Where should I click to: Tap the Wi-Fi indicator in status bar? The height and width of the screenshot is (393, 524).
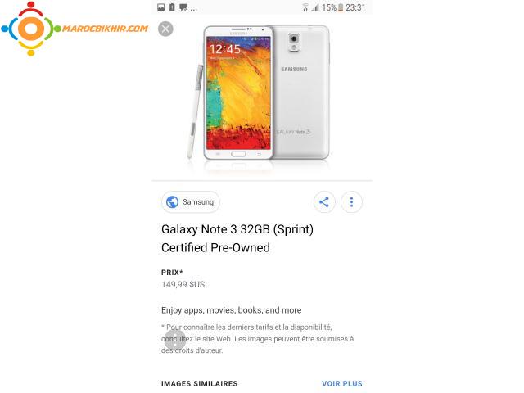click(305, 7)
